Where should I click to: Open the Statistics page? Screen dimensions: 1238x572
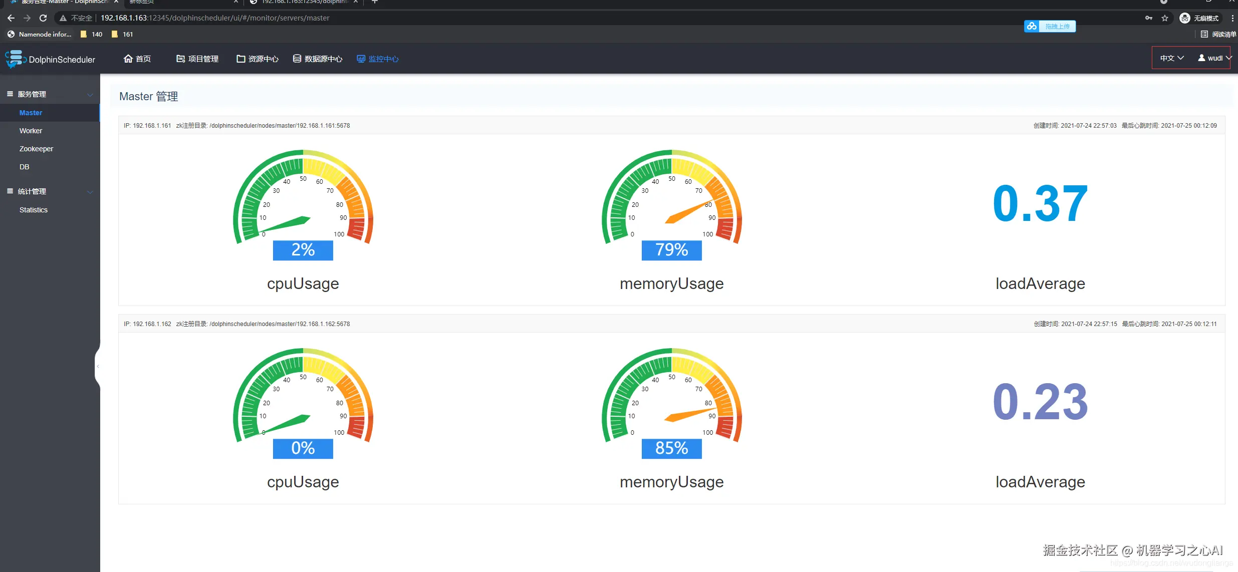(x=34, y=210)
